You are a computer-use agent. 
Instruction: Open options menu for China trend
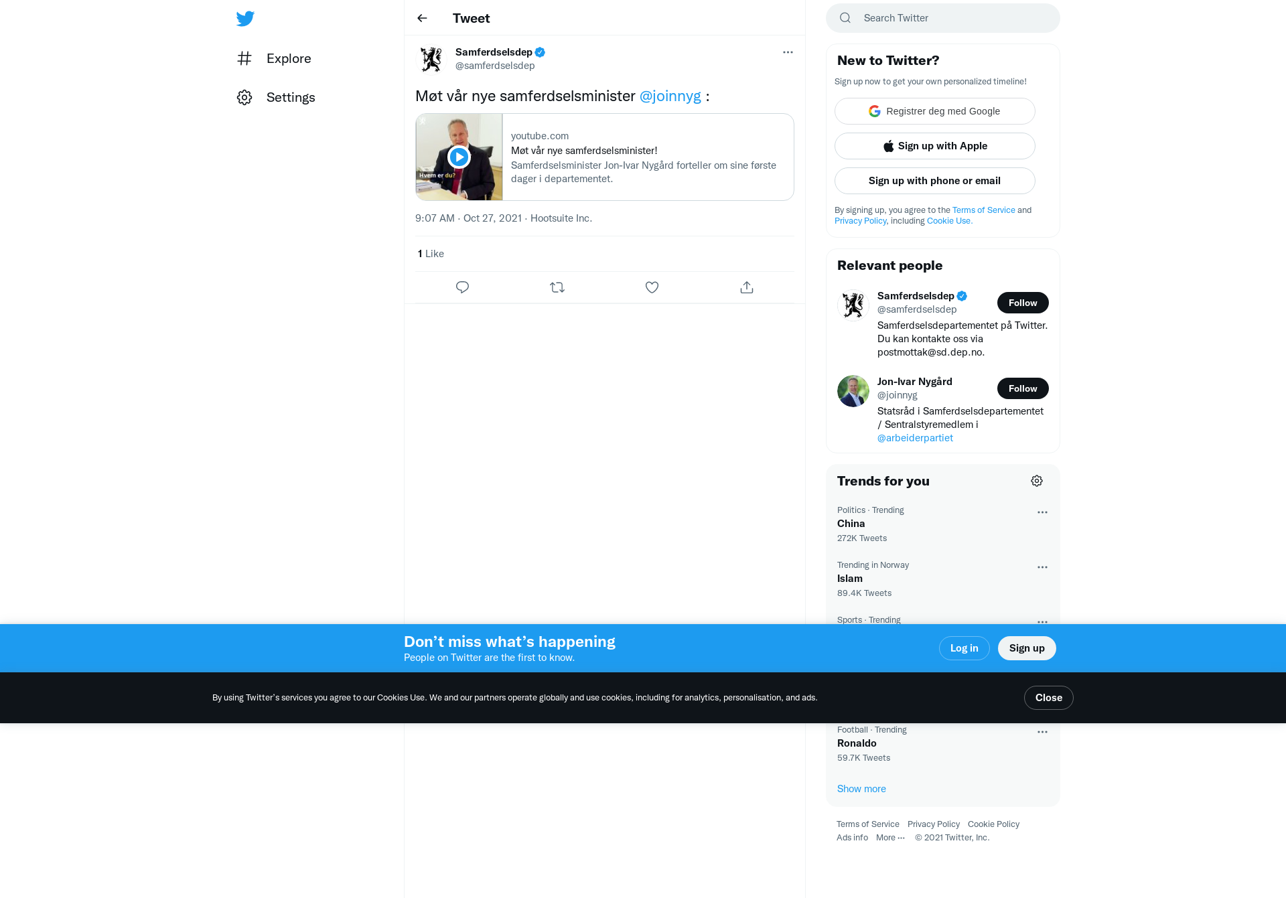(1042, 512)
